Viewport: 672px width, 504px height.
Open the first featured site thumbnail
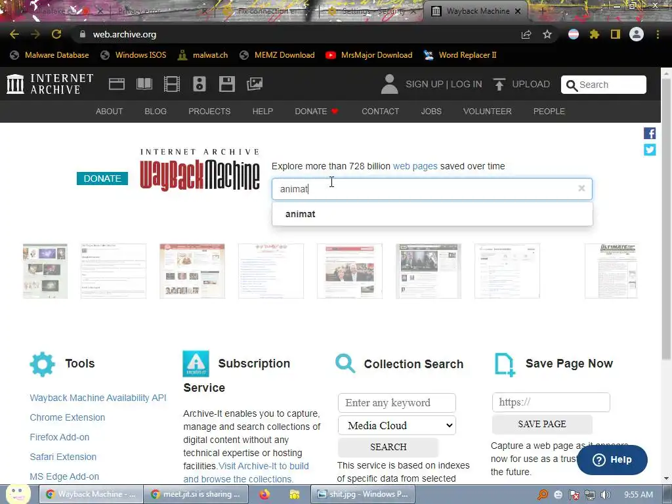click(45, 271)
